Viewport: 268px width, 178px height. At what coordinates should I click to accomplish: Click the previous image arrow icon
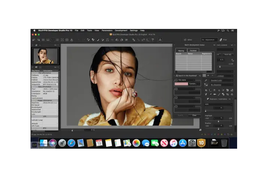pyautogui.click(x=33, y=40)
